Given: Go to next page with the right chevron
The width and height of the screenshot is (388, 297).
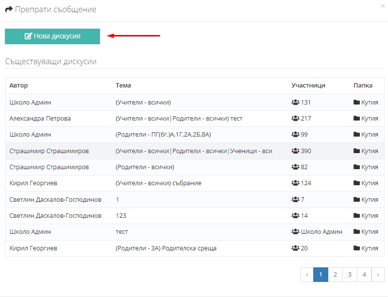Looking at the screenshot, I should [378, 275].
